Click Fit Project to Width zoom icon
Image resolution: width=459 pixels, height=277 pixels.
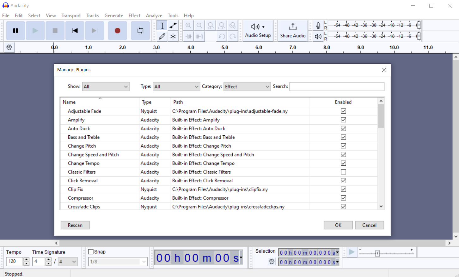(x=222, y=26)
